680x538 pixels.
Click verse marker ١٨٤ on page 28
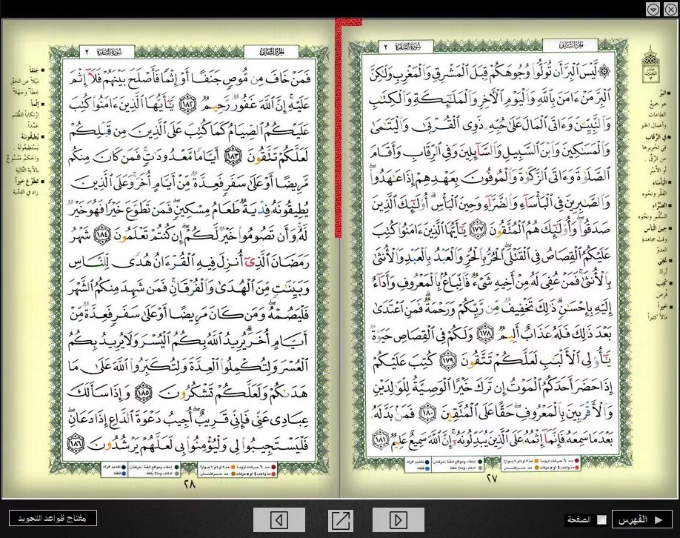click(102, 234)
